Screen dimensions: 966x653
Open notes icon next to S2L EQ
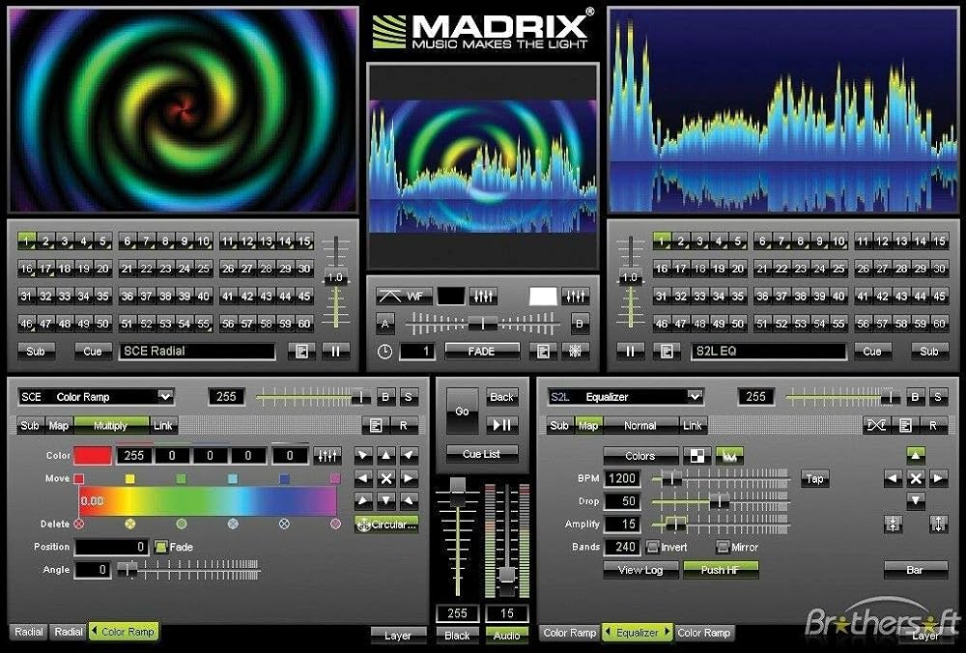667,352
